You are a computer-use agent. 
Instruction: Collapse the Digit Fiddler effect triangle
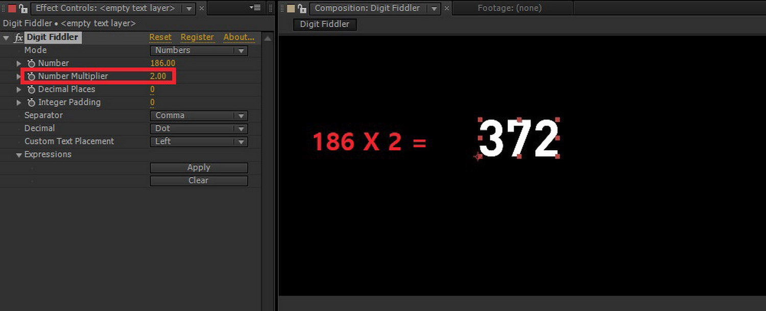click(6, 37)
